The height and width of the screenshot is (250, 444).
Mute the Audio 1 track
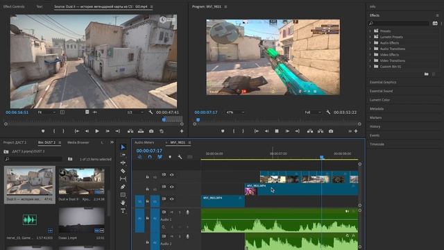(171, 212)
